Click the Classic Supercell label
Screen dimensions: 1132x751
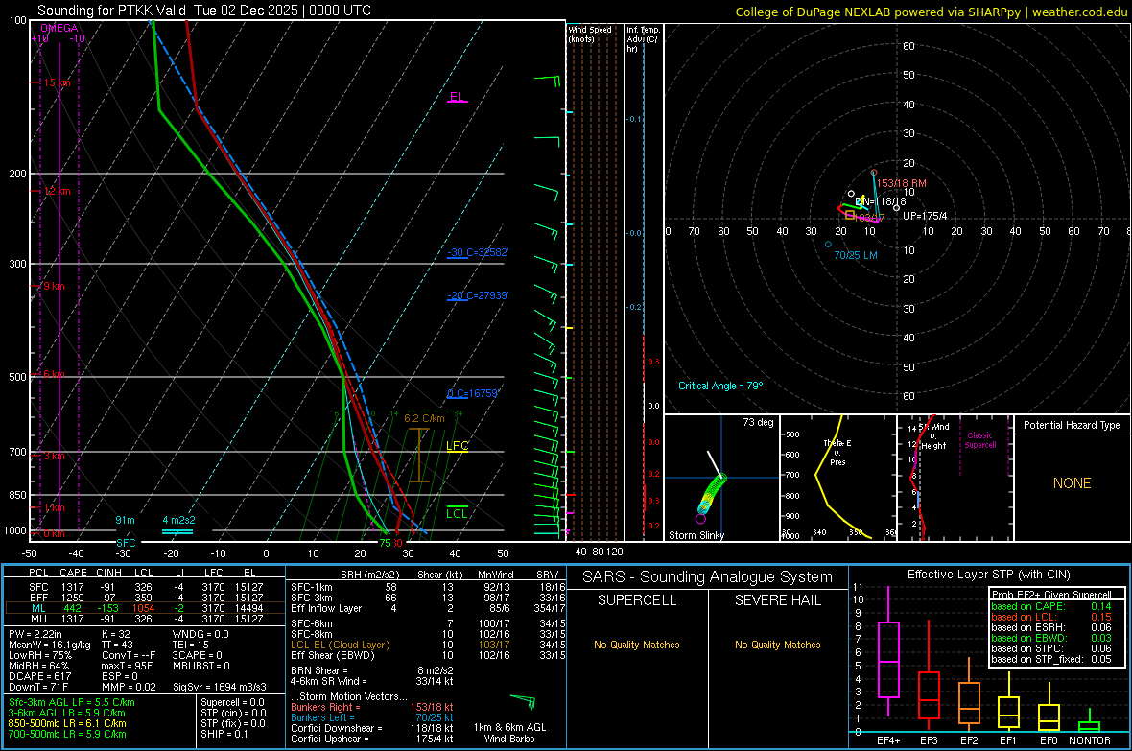[x=980, y=440]
